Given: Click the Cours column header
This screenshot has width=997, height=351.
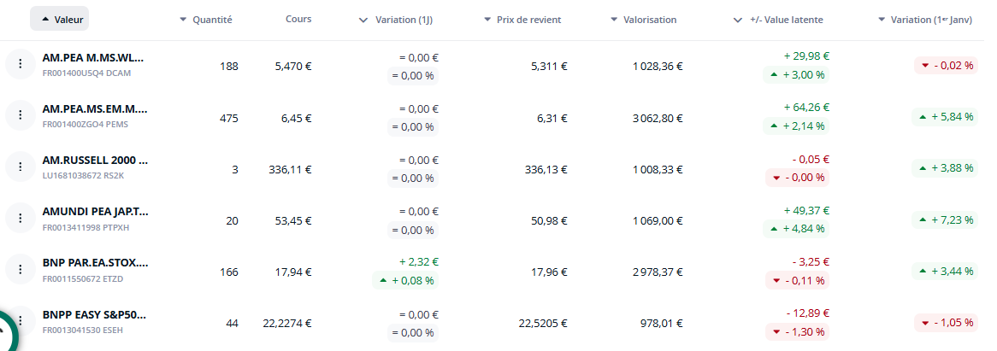Looking at the screenshot, I should pos(298,19).
